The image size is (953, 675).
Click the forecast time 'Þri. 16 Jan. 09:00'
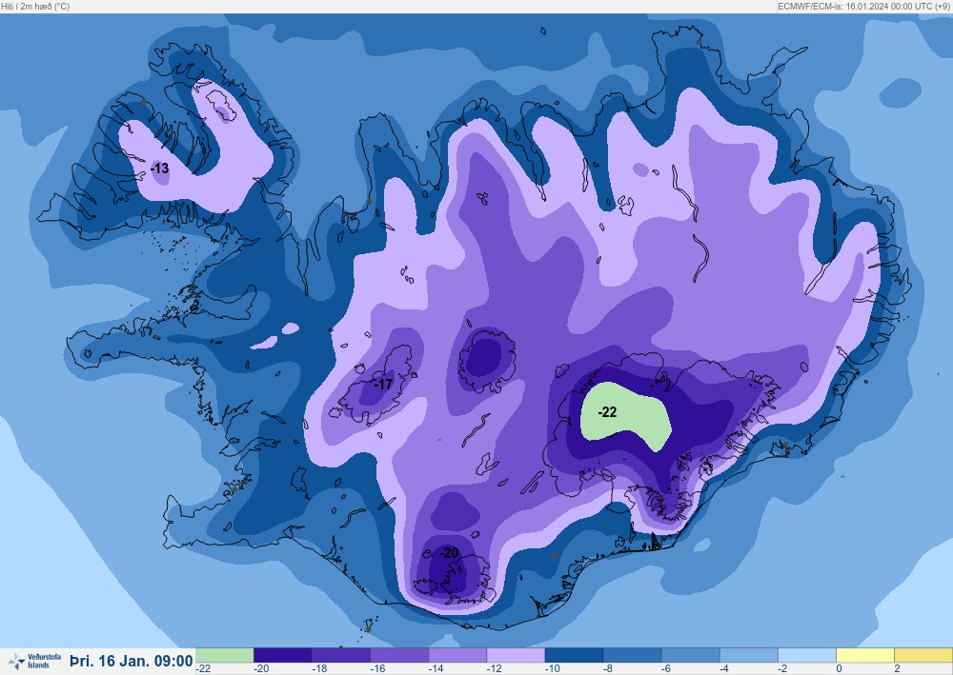click(132, 661)
